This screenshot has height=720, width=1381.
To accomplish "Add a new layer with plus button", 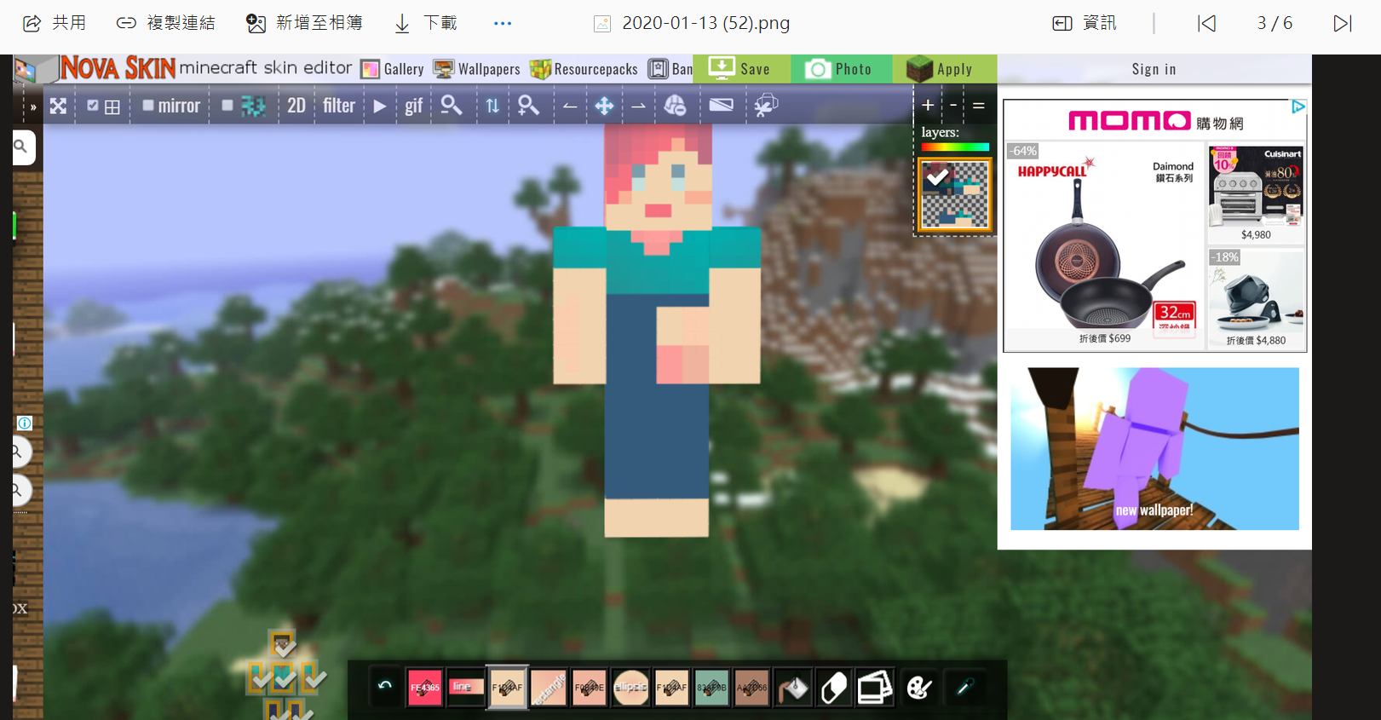I will point(928,106).
